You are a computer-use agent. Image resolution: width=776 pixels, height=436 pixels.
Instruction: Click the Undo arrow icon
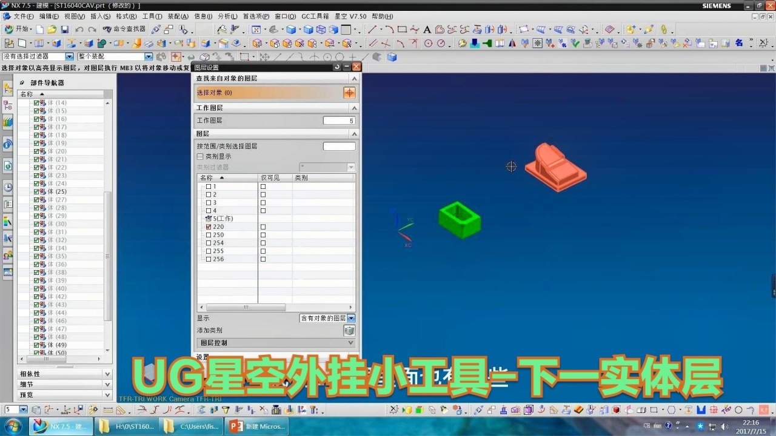79,29
